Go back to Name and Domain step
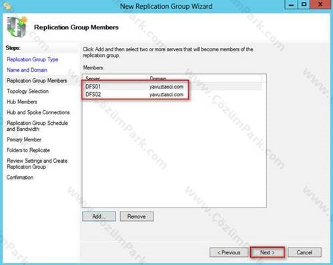 point(27,70)
